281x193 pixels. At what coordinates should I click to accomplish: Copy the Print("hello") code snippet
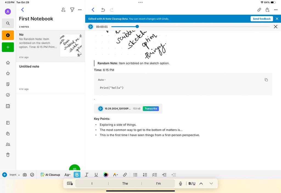[266, 80]
